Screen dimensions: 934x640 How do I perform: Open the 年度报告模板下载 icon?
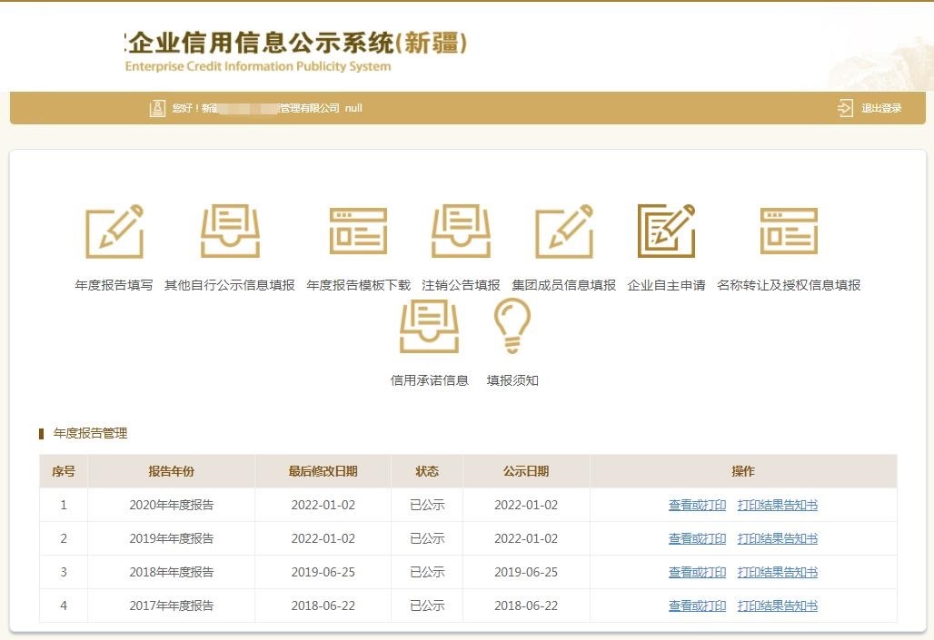(358, 231)
